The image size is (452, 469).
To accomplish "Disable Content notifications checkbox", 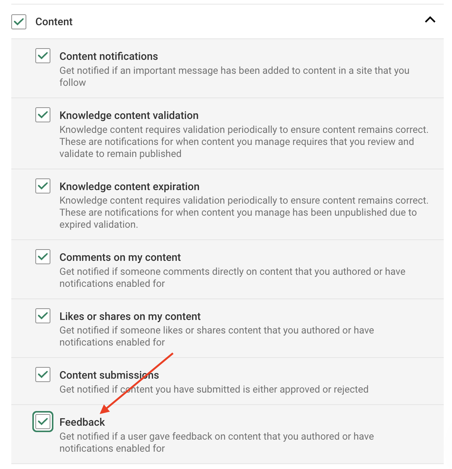I will tap(43, 56).
